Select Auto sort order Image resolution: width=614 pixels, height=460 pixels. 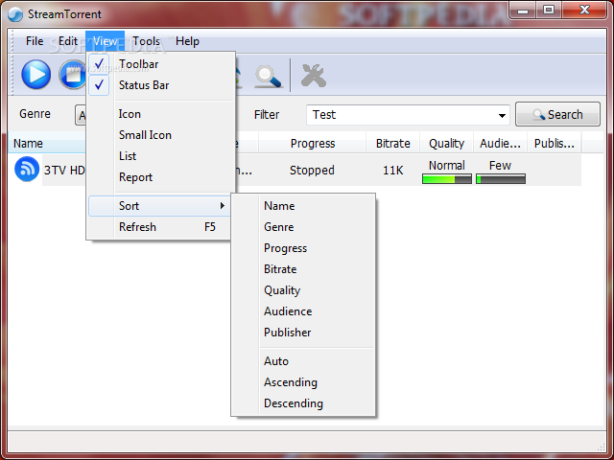pos(303,361)
